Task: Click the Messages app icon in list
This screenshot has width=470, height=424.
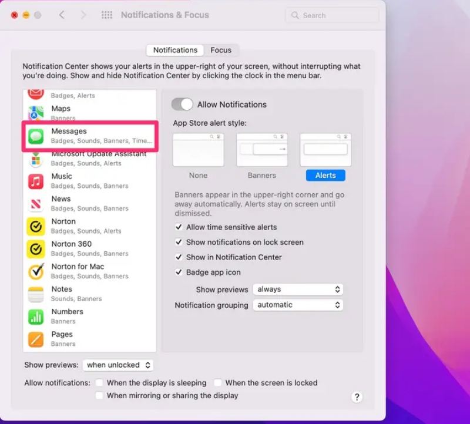Action: 36,136
